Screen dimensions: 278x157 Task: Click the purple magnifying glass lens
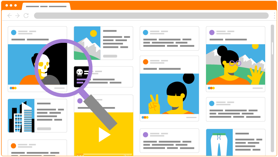point(63,66)
